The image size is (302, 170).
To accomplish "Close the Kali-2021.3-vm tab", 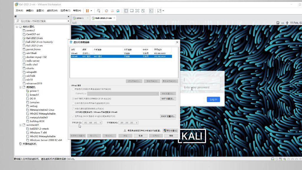I will tap(114, 18).
